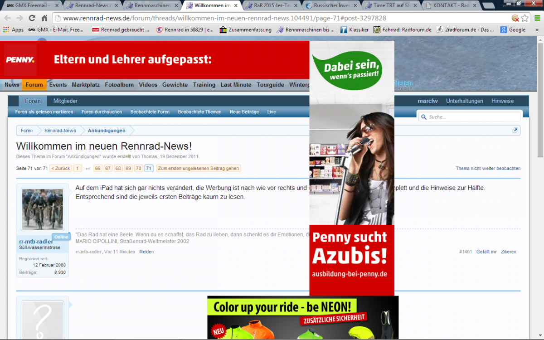The height and width of the screenshot is (340, 544).
Task: Go back using the browser back arrow
Action: tap(8, 19)
